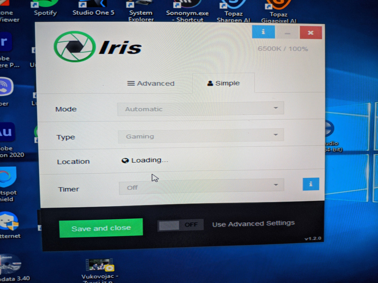Click the v1.2.0 version label
The width and height of the screenshot is (378, 283).
313,238
